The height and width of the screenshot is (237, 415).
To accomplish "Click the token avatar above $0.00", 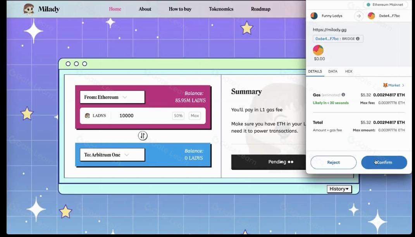I will 318,50.
